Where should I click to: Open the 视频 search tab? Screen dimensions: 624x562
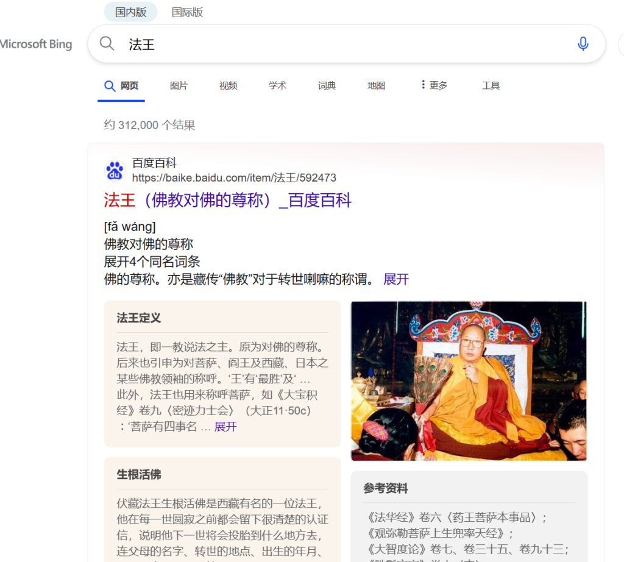pyautogui.click(x=228, y=85)
